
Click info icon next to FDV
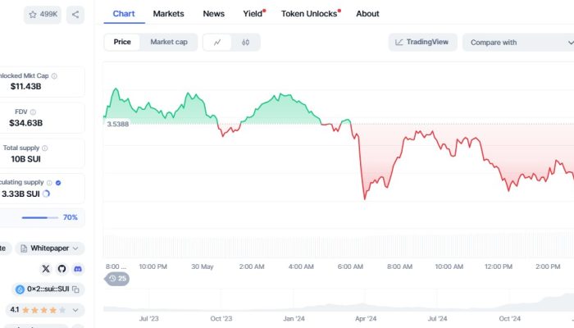pos(33,112)
